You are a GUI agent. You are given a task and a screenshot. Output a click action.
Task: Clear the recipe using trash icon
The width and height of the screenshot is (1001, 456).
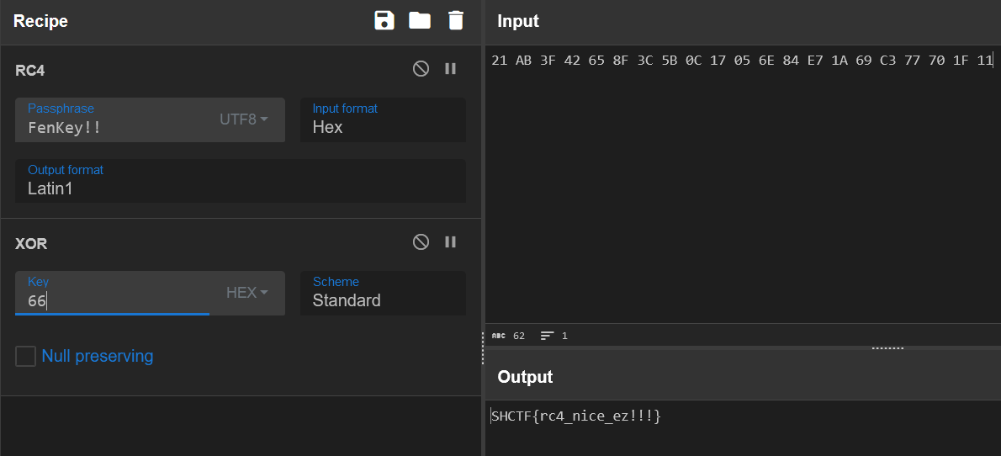pos(455,20)
